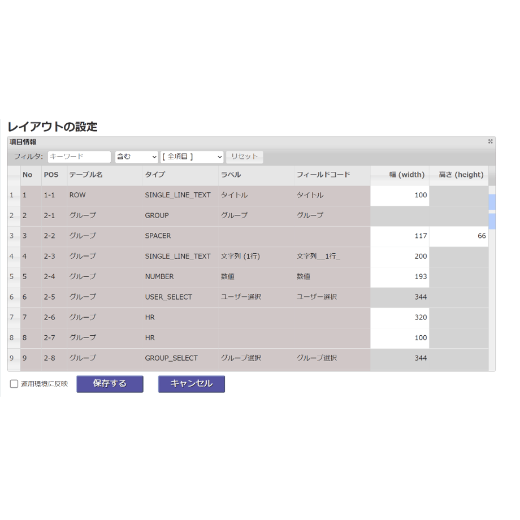
Task: Click the POS cell 2-5
Action: pyautogui.click(x=54, y=297)
